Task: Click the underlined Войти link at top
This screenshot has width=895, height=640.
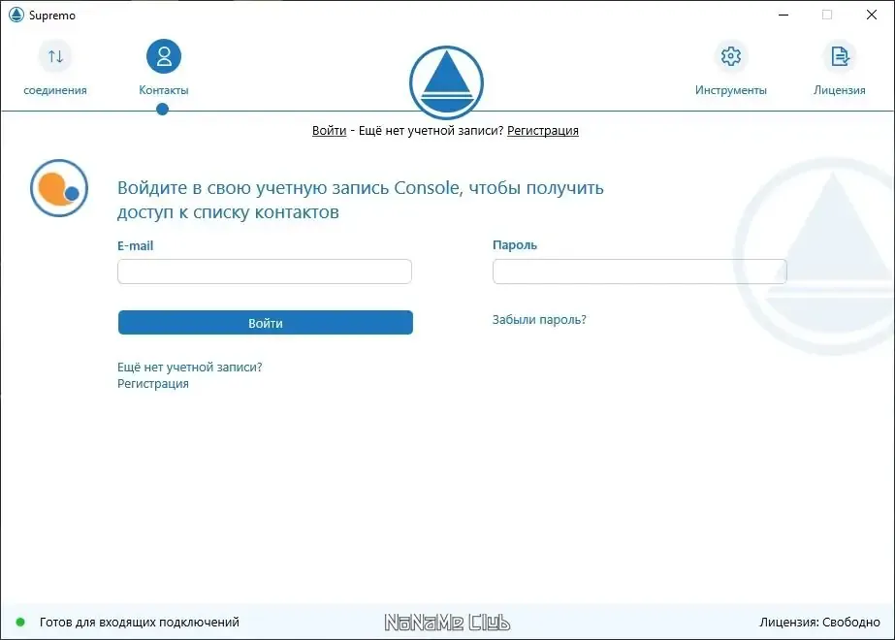Action: click(x=330, y=130)
